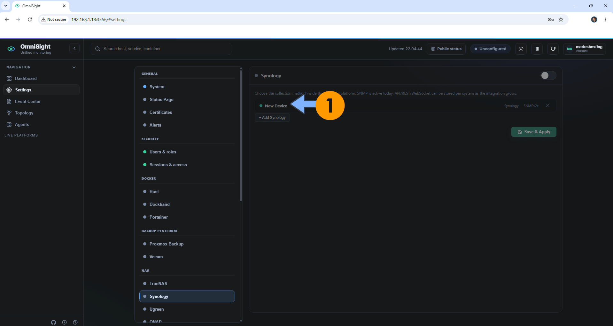Select Ugreen settings category
Screen dimensions: 613x326
point(187,309)
